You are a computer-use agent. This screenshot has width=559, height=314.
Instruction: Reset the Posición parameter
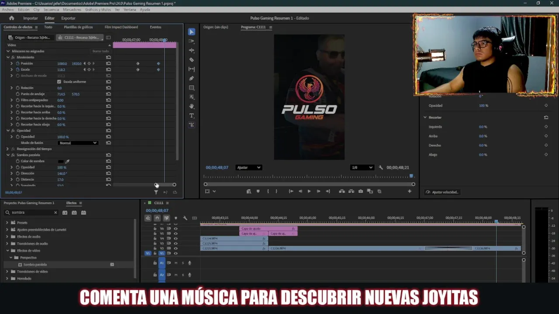(x=108, y=64)
